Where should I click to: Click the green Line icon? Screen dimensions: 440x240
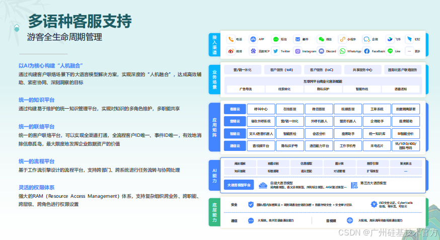pyautogui.click(x=390, y=51)
